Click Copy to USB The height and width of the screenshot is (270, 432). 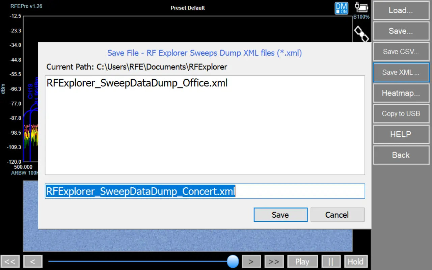pos(401,114)
